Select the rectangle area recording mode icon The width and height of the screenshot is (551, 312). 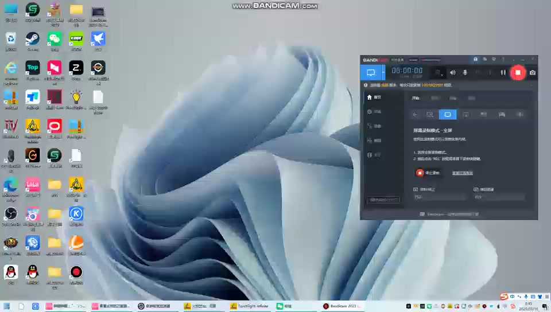429,115
